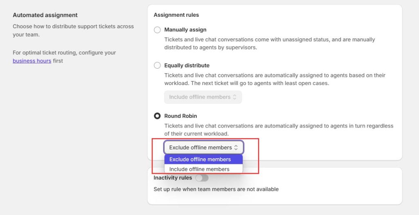This screenshot has width=419, height=215.
Task: Click the Round Robin label text
Action: tap(180, 116)
